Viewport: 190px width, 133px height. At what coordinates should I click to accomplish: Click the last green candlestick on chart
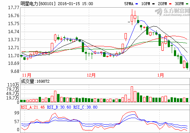[x=187, y=65]
